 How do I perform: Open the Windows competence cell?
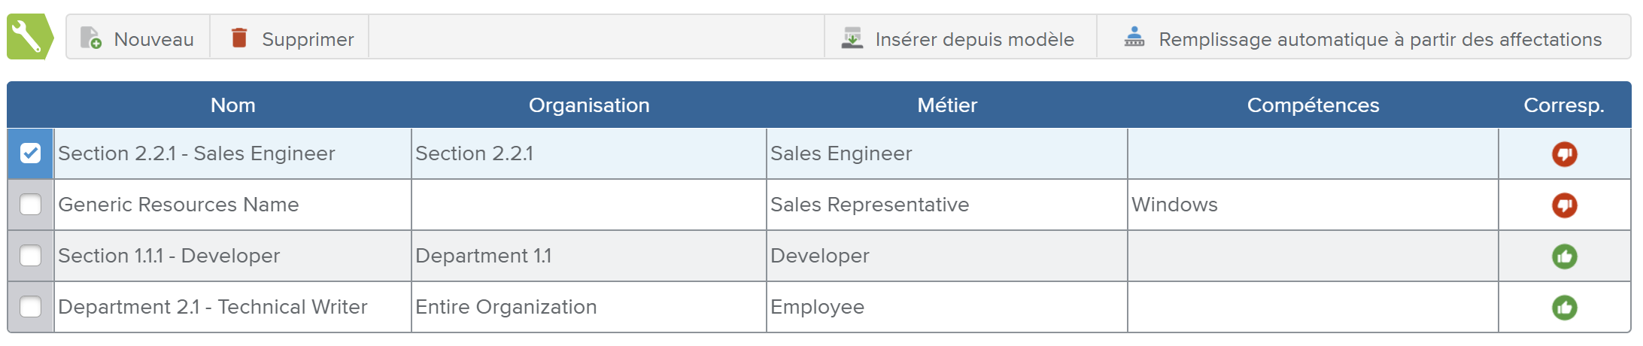point(1174,205)
